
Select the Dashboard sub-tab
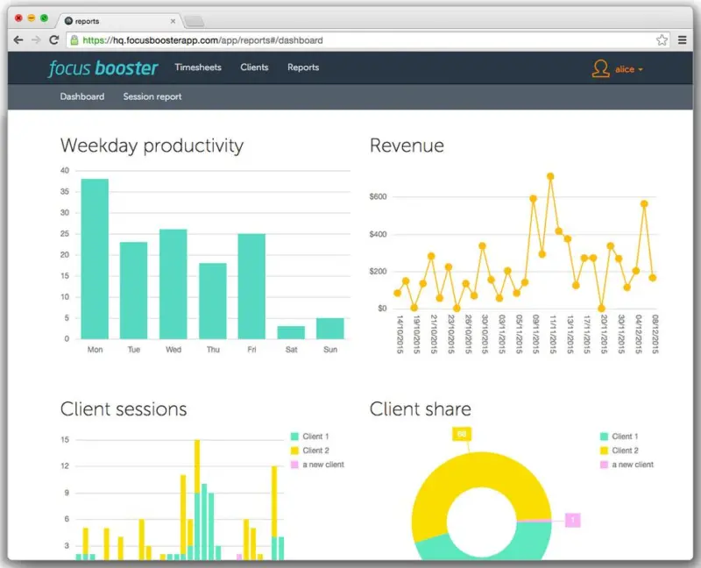82,96
